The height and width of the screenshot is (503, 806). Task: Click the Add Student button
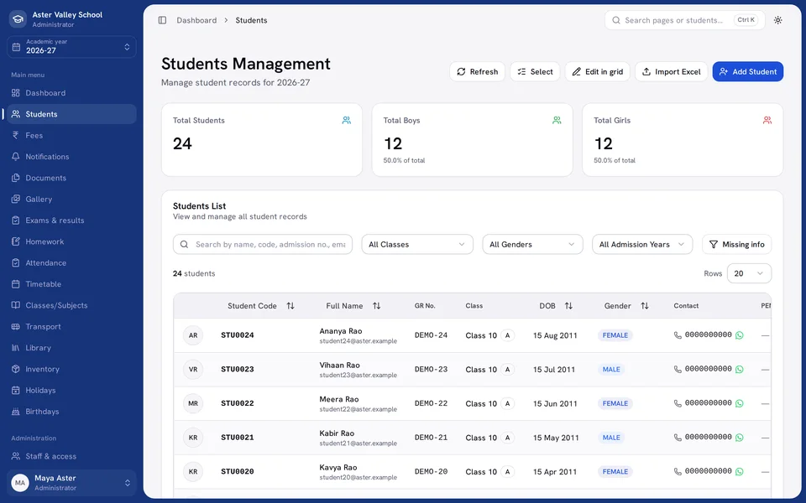tap(748, 71)
